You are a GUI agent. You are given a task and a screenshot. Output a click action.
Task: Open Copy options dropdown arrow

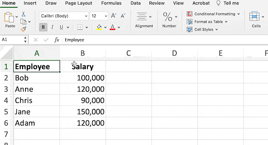click(29, 22)
